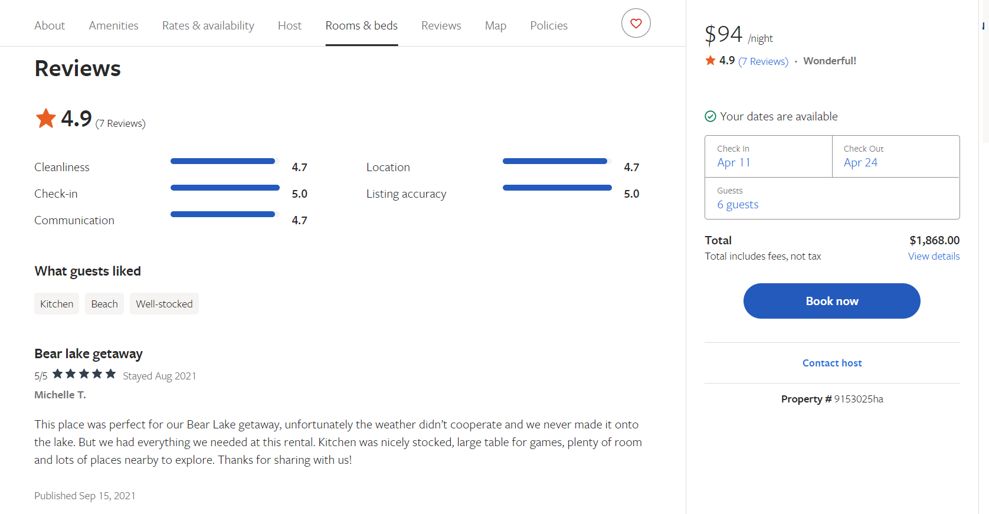Screen dimensions: 989x514
Task: Jump to the Host tab
Action: (289, 25)
